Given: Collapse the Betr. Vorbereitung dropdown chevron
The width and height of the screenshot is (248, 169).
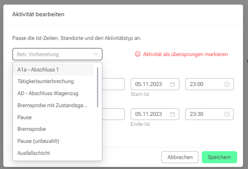Looking at the screenshot, I should pos(96,54).
